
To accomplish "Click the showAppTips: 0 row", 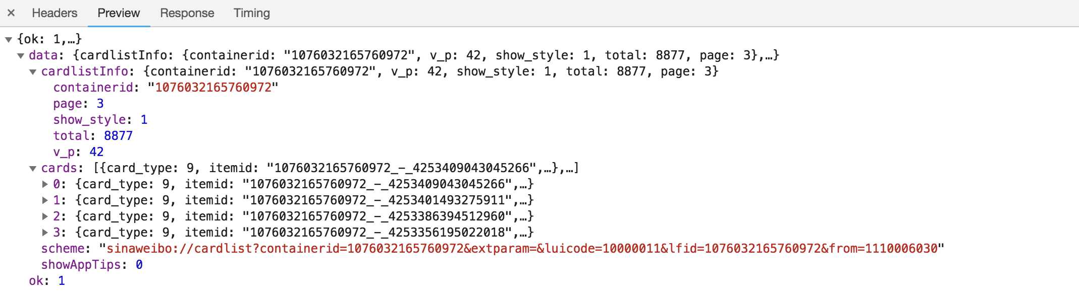I will [x=92, y=265].
